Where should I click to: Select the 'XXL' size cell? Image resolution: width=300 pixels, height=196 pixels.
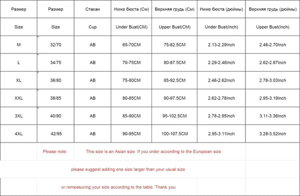(18, 98)
